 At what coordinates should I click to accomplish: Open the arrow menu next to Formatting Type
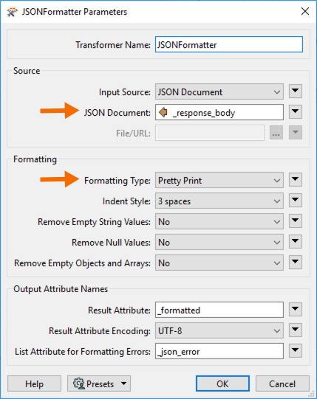pyautogui.click(x=296, y=180)
